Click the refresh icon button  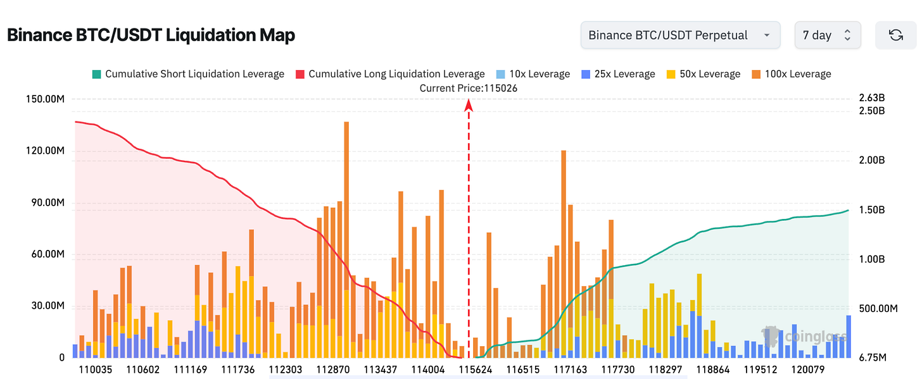(895, 35)
